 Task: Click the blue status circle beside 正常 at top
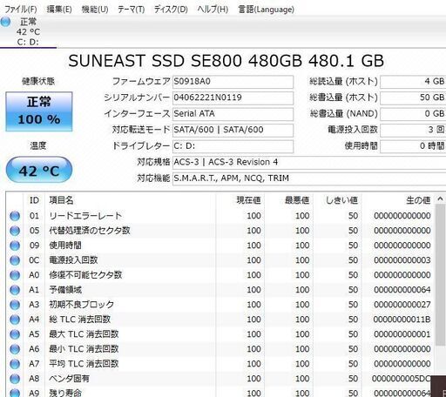point(5,22)
